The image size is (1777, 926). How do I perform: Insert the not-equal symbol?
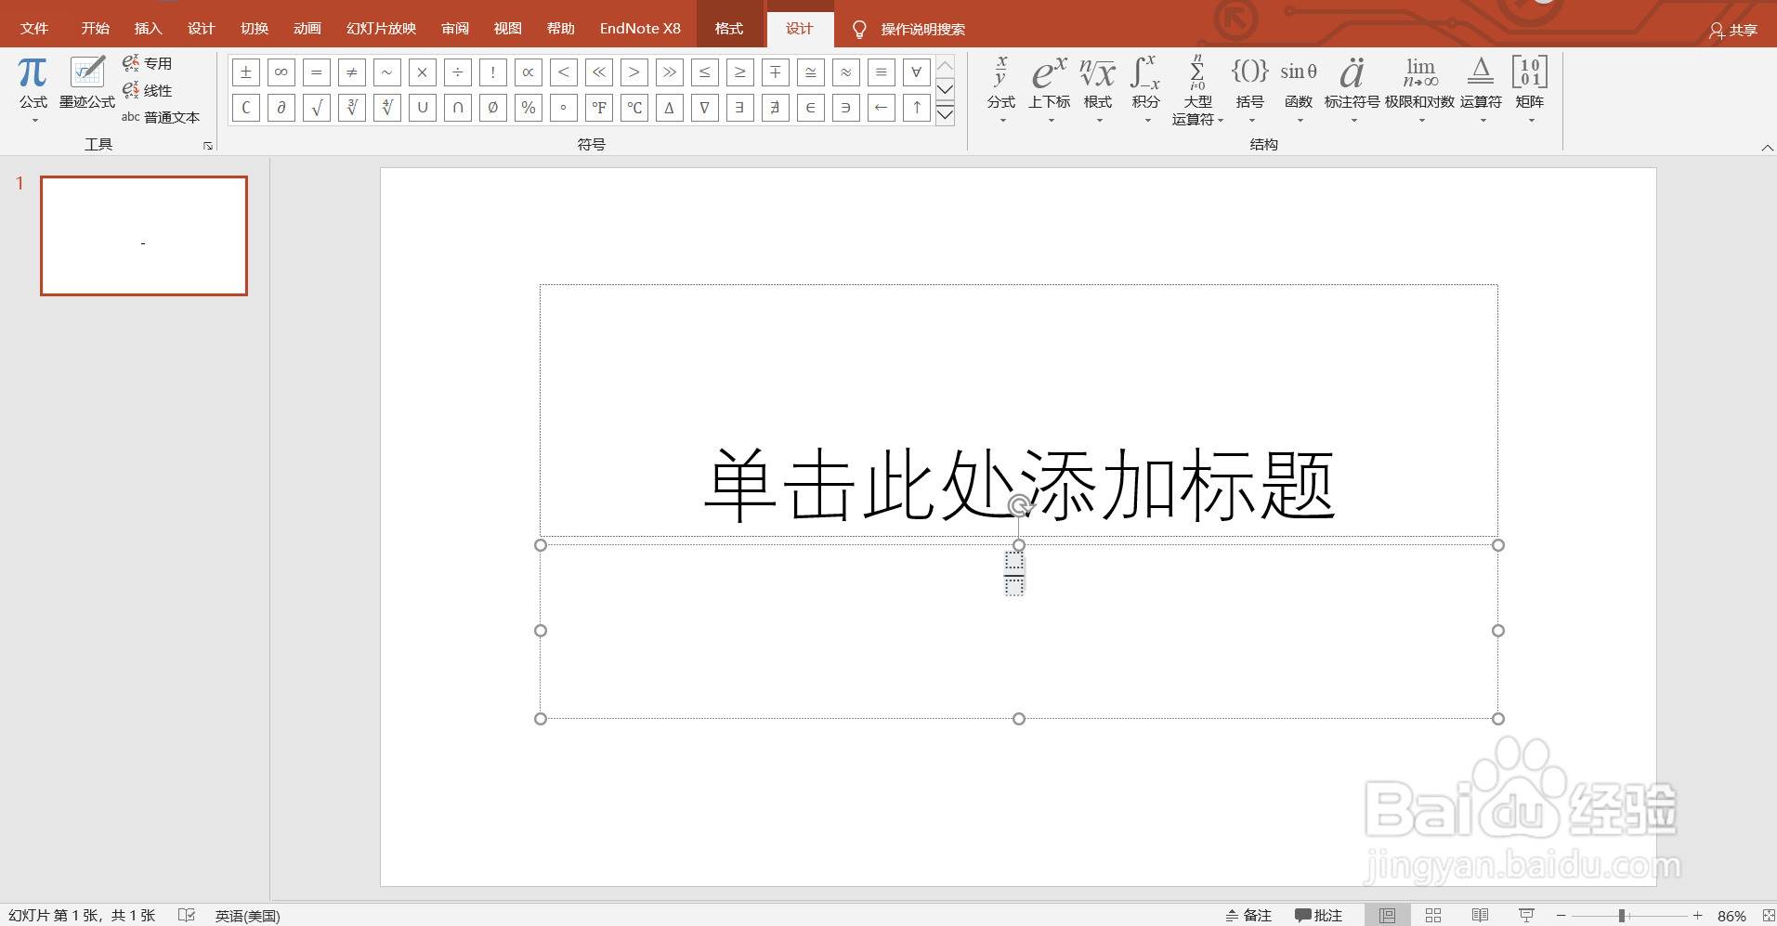click(352, 72)
